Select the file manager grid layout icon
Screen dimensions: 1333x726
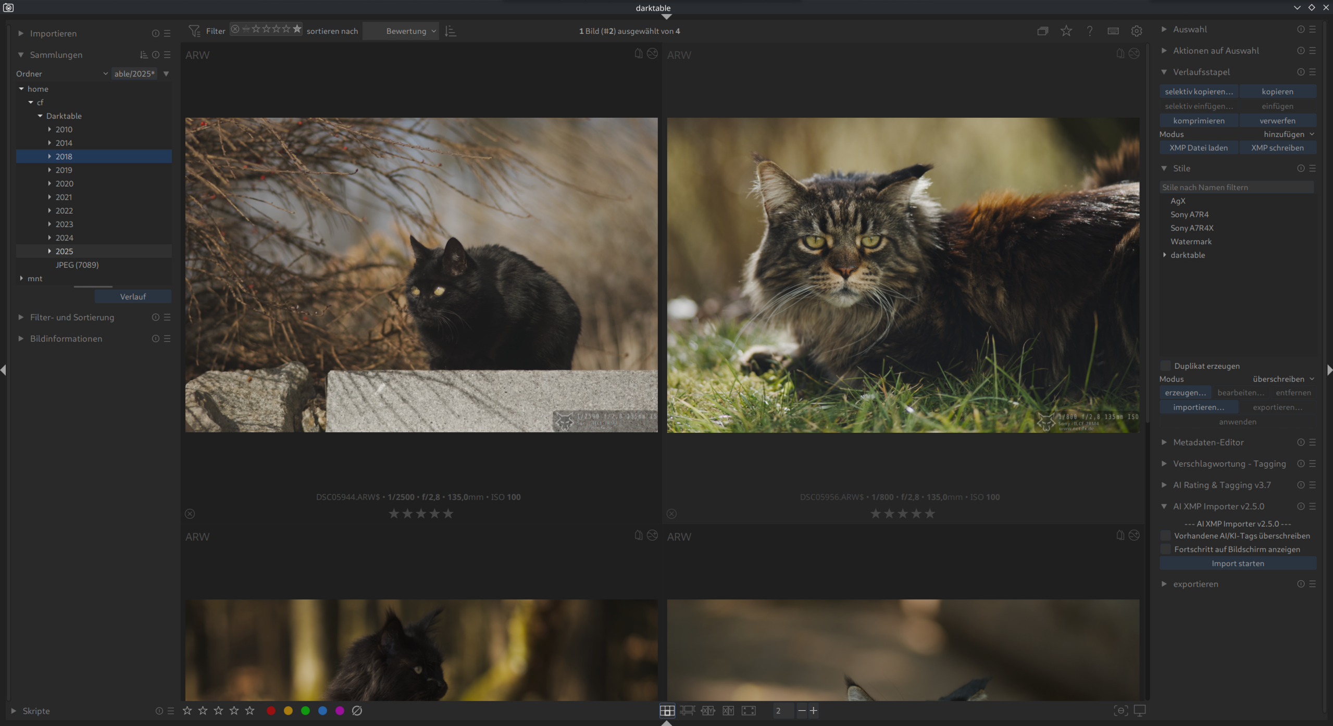667,710
